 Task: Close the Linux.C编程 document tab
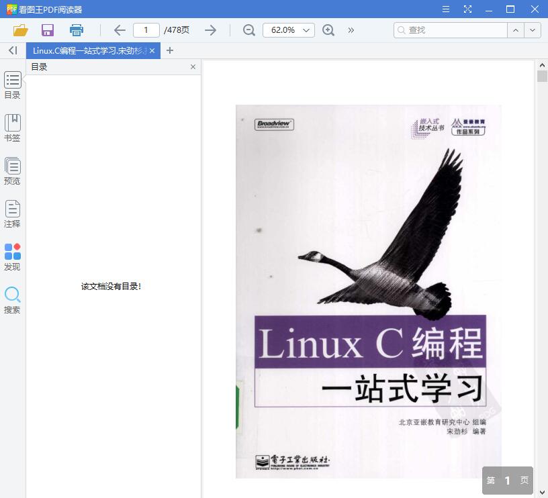coord(152,50)
